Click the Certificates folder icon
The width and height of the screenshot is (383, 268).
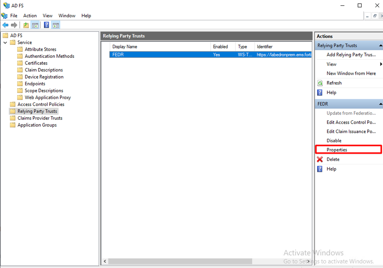[20, 63]
